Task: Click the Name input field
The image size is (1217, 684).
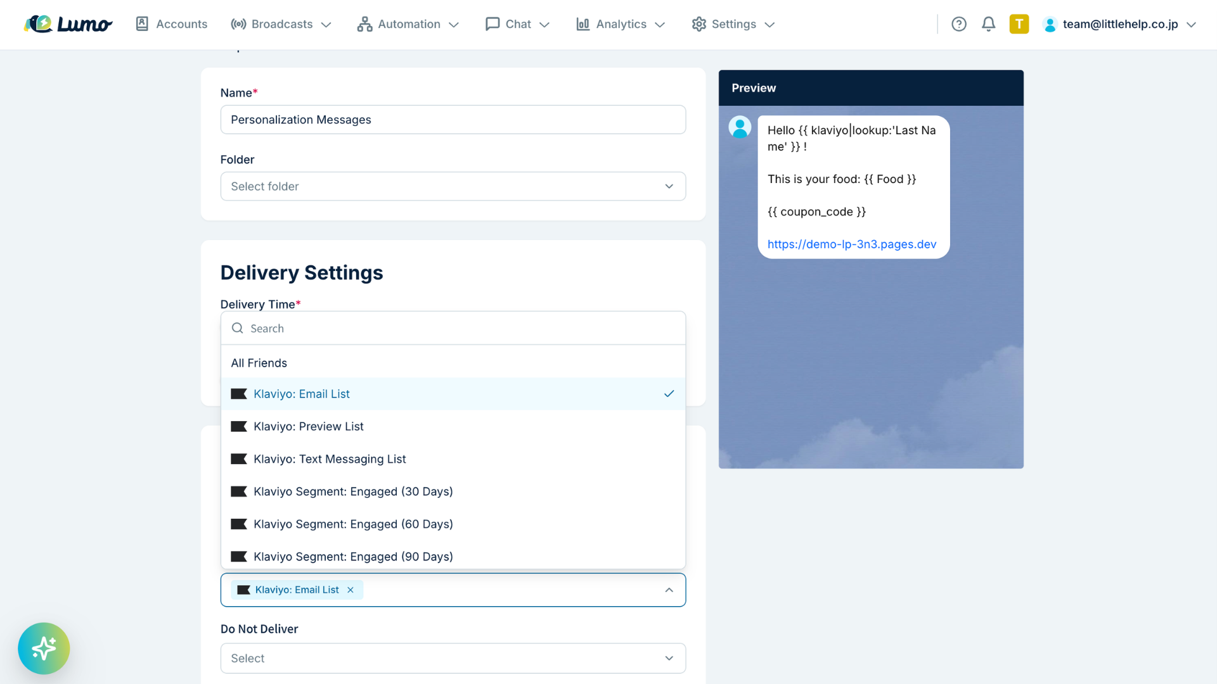Action: pos(453,120)
